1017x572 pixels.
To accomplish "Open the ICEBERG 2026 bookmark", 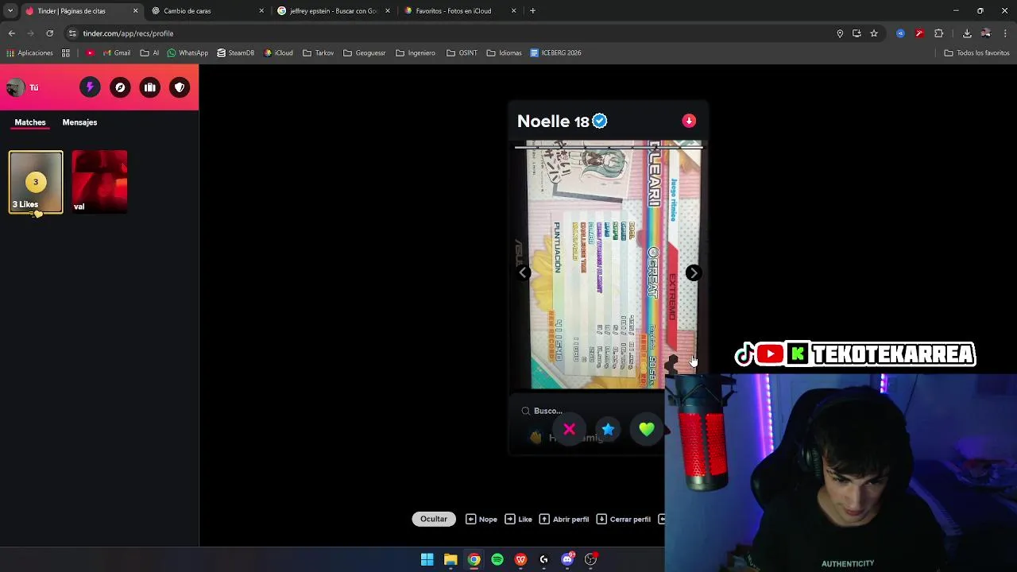I will pyautogui.click(x=555, y=53).
